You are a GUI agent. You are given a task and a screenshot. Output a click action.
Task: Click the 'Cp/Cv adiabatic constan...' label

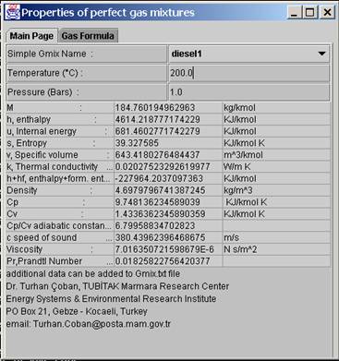[60, 225]
